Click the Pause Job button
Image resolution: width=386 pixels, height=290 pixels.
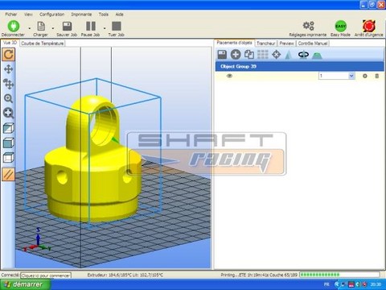90,29
